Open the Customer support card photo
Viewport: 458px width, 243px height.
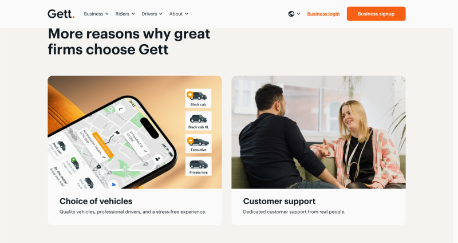coord(318,132)
